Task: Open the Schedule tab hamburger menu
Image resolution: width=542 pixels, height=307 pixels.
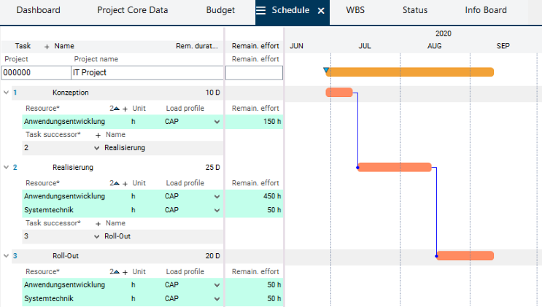Action: (x=261, y=11)
